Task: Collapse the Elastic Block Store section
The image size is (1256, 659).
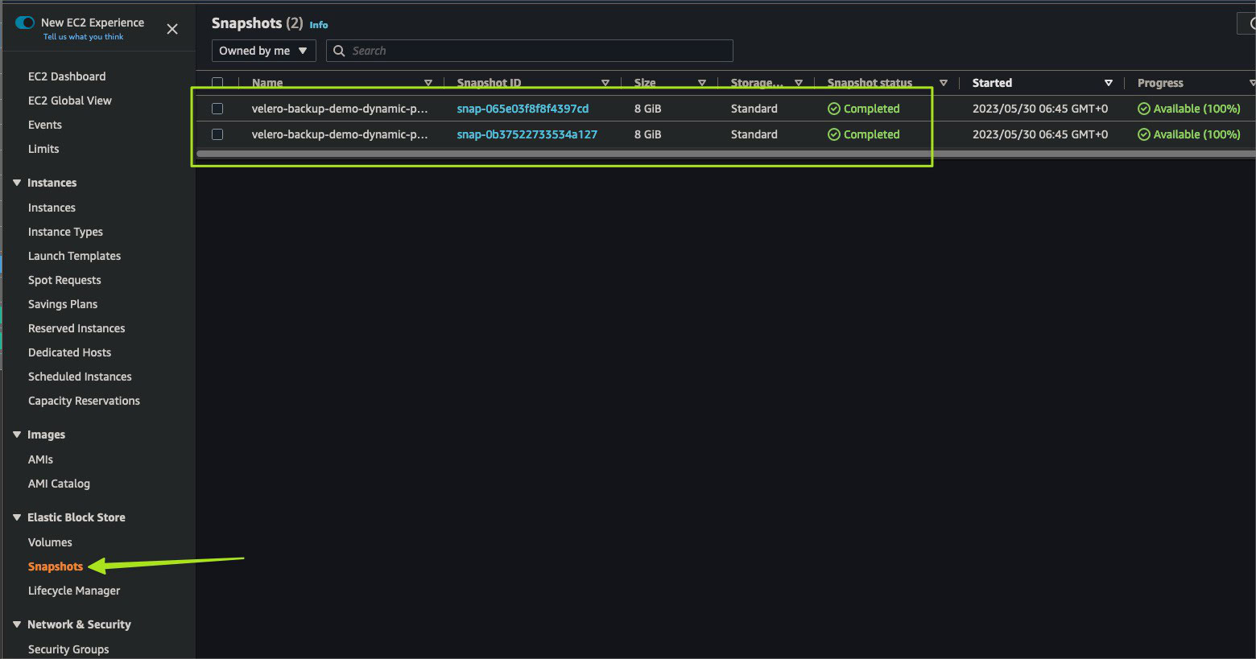Action: 17,517
